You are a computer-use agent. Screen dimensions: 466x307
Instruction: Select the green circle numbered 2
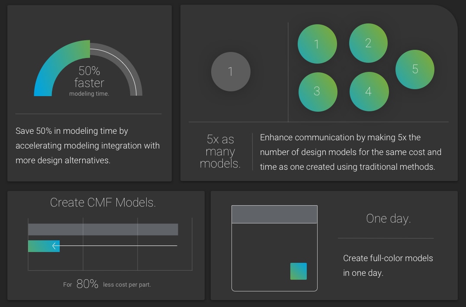click(x=368, y=43)
